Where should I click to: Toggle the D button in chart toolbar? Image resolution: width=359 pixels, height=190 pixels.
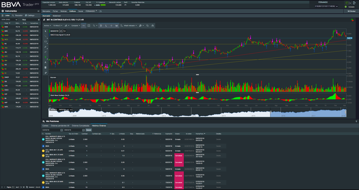(x=101, y=26)
